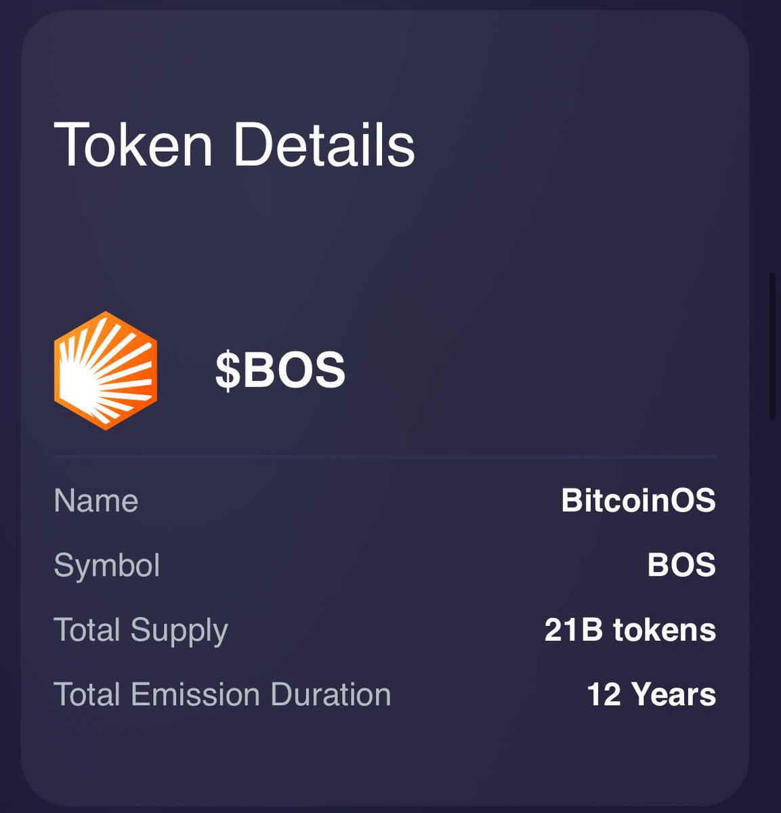Click the Symbol row label
Screen dimensions: 781x813
[x=107, y=566]
